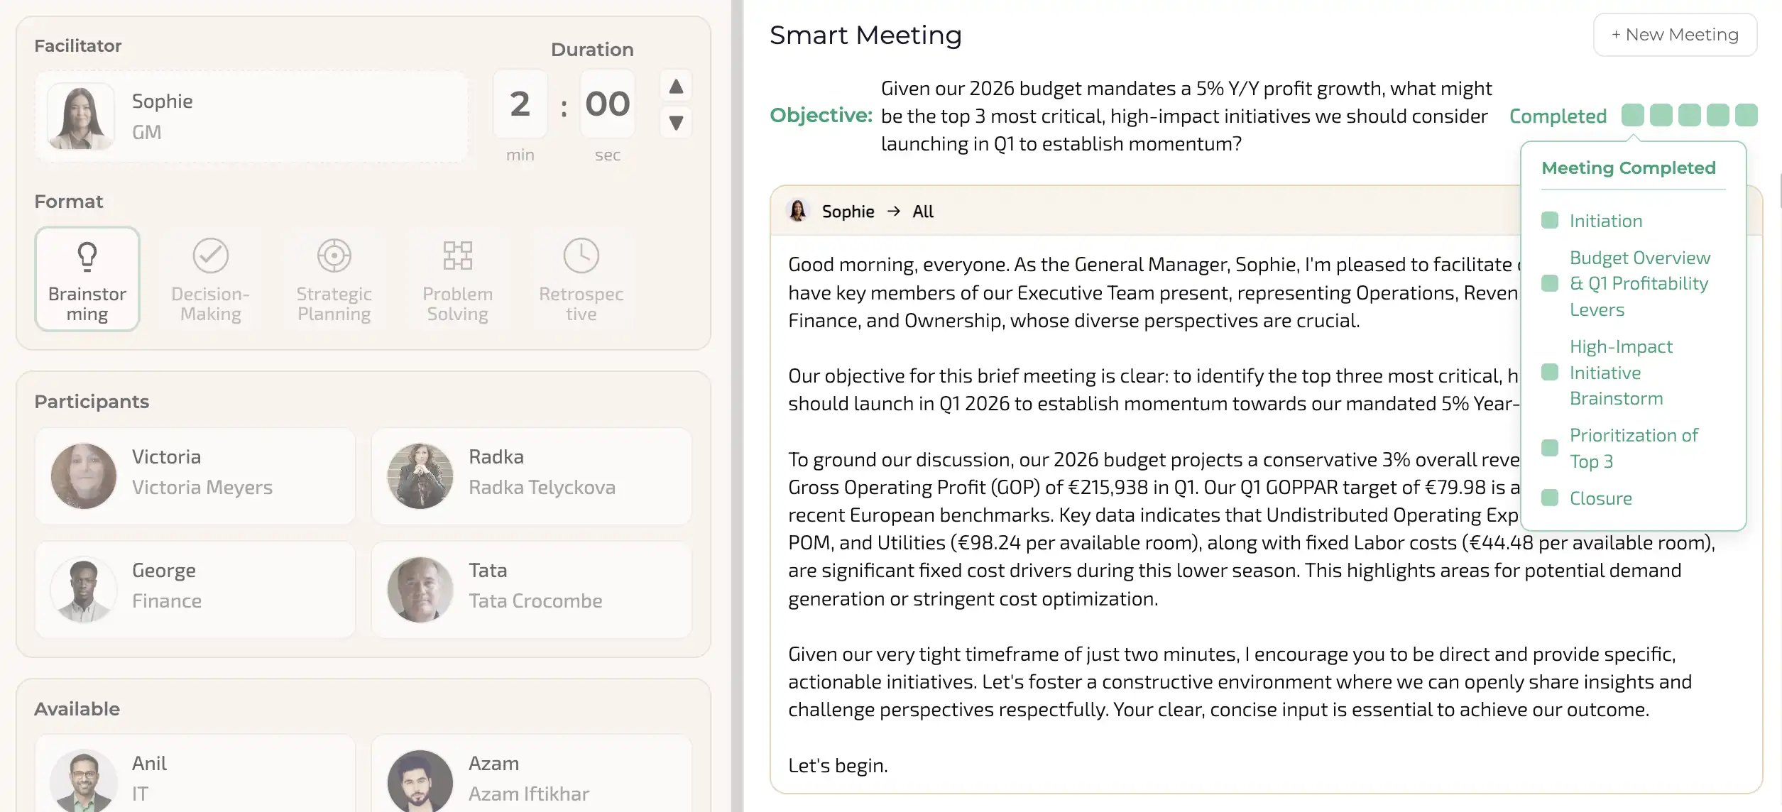Pick the Strategic Planning target format
Screen dimensions: 1782x812
pos(334,279)
